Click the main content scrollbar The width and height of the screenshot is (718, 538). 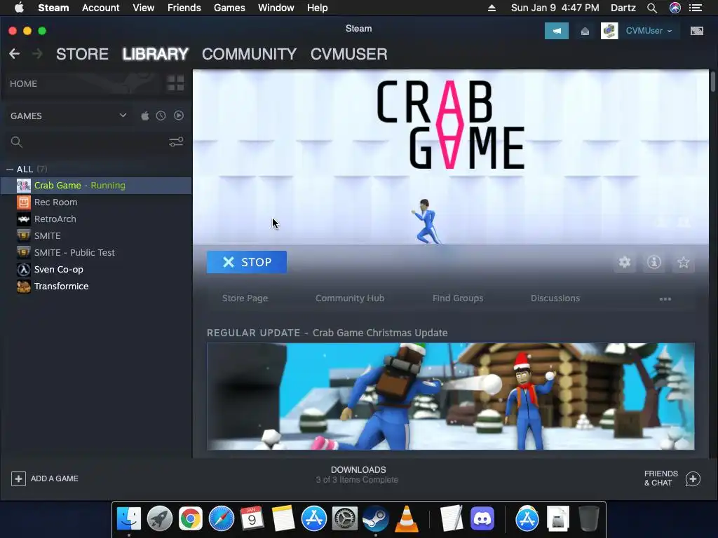(x=713, y=81)
